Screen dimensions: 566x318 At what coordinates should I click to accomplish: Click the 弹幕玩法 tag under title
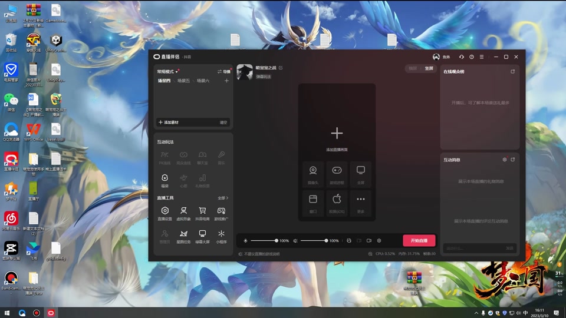click(264, 77)
